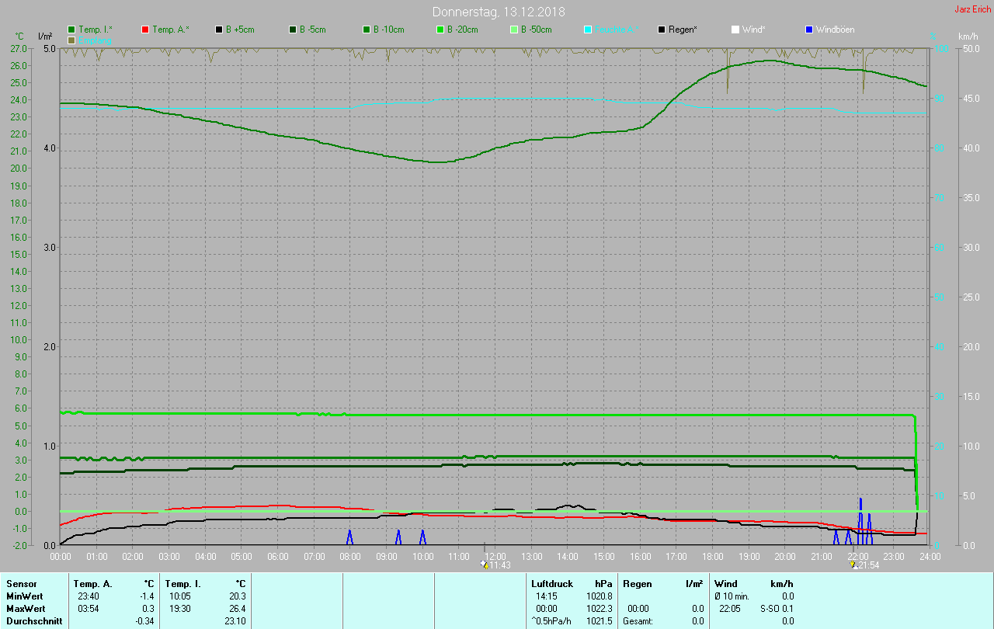Click the Durchschnitt row label
The width and height of the screenshot is (994, 629).
click(x=33, y=620)
